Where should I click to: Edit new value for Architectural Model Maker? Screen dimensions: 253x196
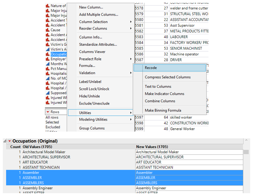pos(189,152)
